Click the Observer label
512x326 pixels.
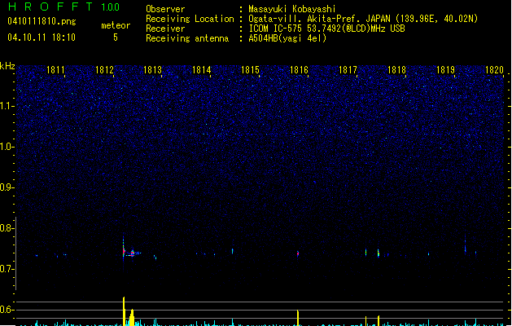[x=165, y=9]
